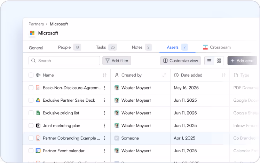The height and width of the screenshot is (163, 260).
Task: Open Joint marketing plan asset name
Action: pyautogui.click(x=62, y=126)
